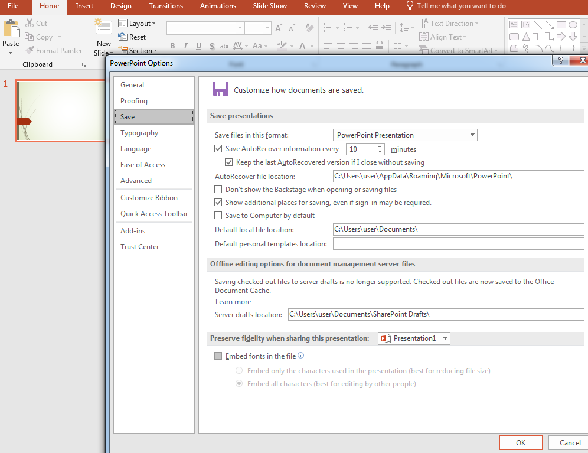Center the text
The width and height of the screenshot is (588, 453).
[341, 46]
